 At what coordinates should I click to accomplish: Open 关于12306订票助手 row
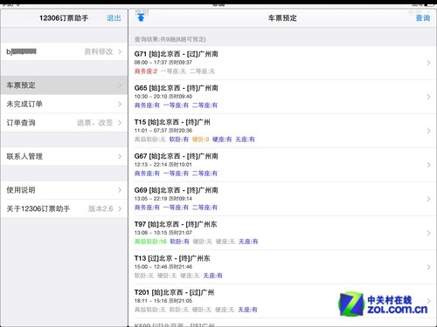coord(64,208)
